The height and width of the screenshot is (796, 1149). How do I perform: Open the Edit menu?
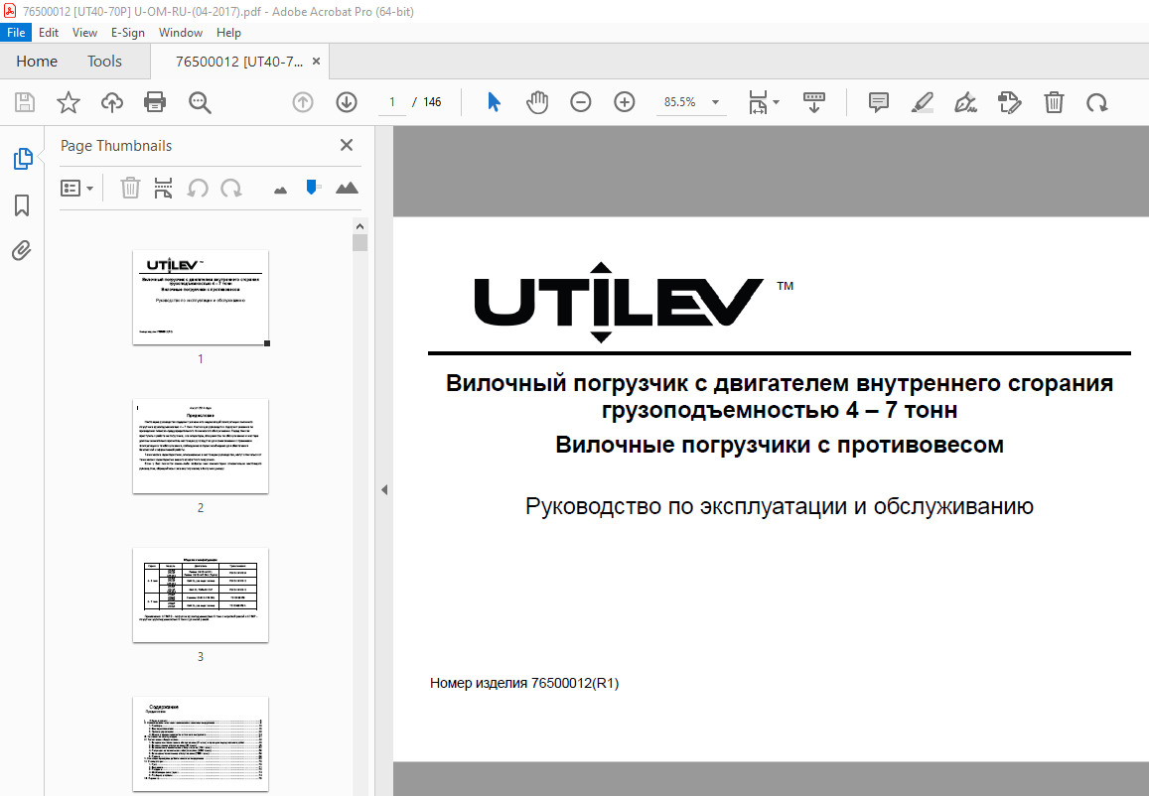[49, 32]
